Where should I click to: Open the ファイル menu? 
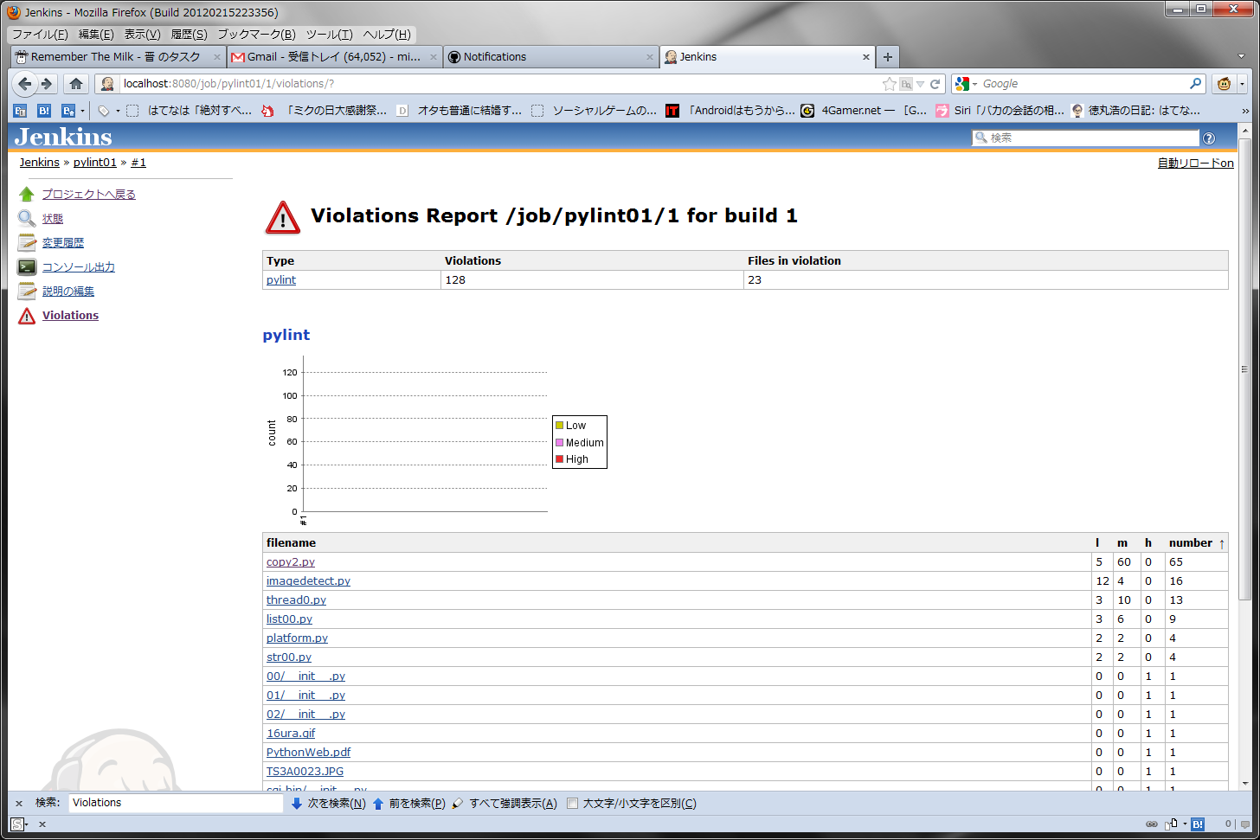(40, 35)
